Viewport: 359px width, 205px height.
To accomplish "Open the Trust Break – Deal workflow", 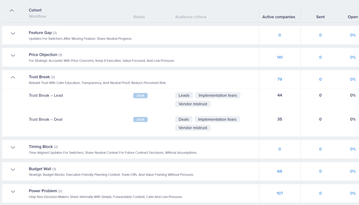I will pyautogui.click(x=46, y=119).
